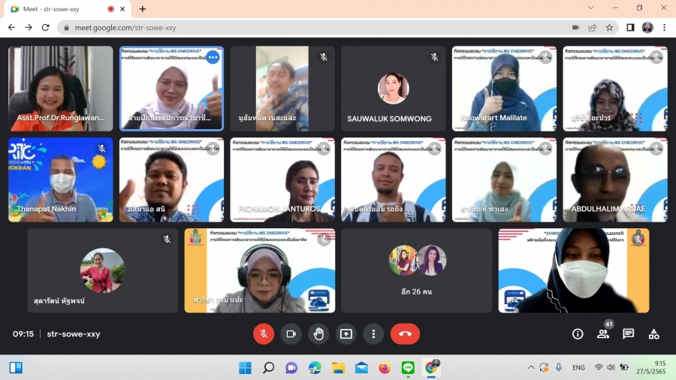
Task: Reload the Meet page
Action: (x=45, y=27)
